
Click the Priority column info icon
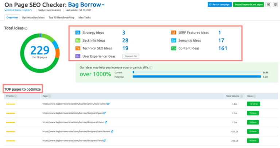tap(16, 96)
